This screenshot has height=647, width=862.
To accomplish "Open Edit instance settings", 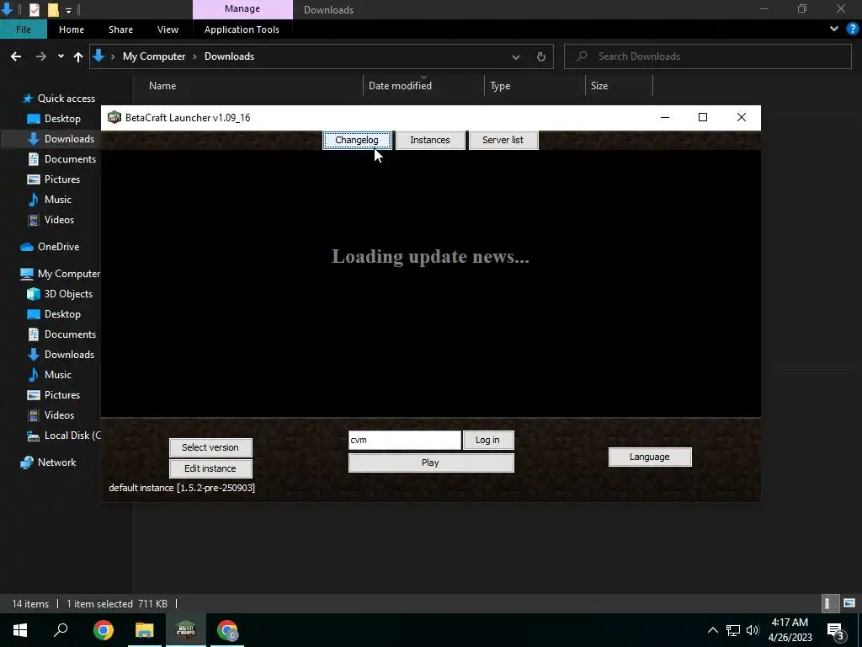I will click(x=210, y=468).
